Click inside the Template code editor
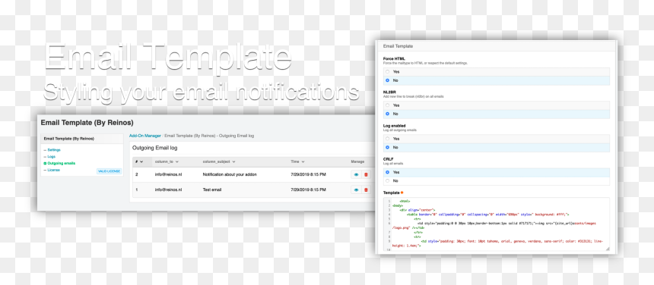Screen dimensions: 654x285 tap(497, 224)
